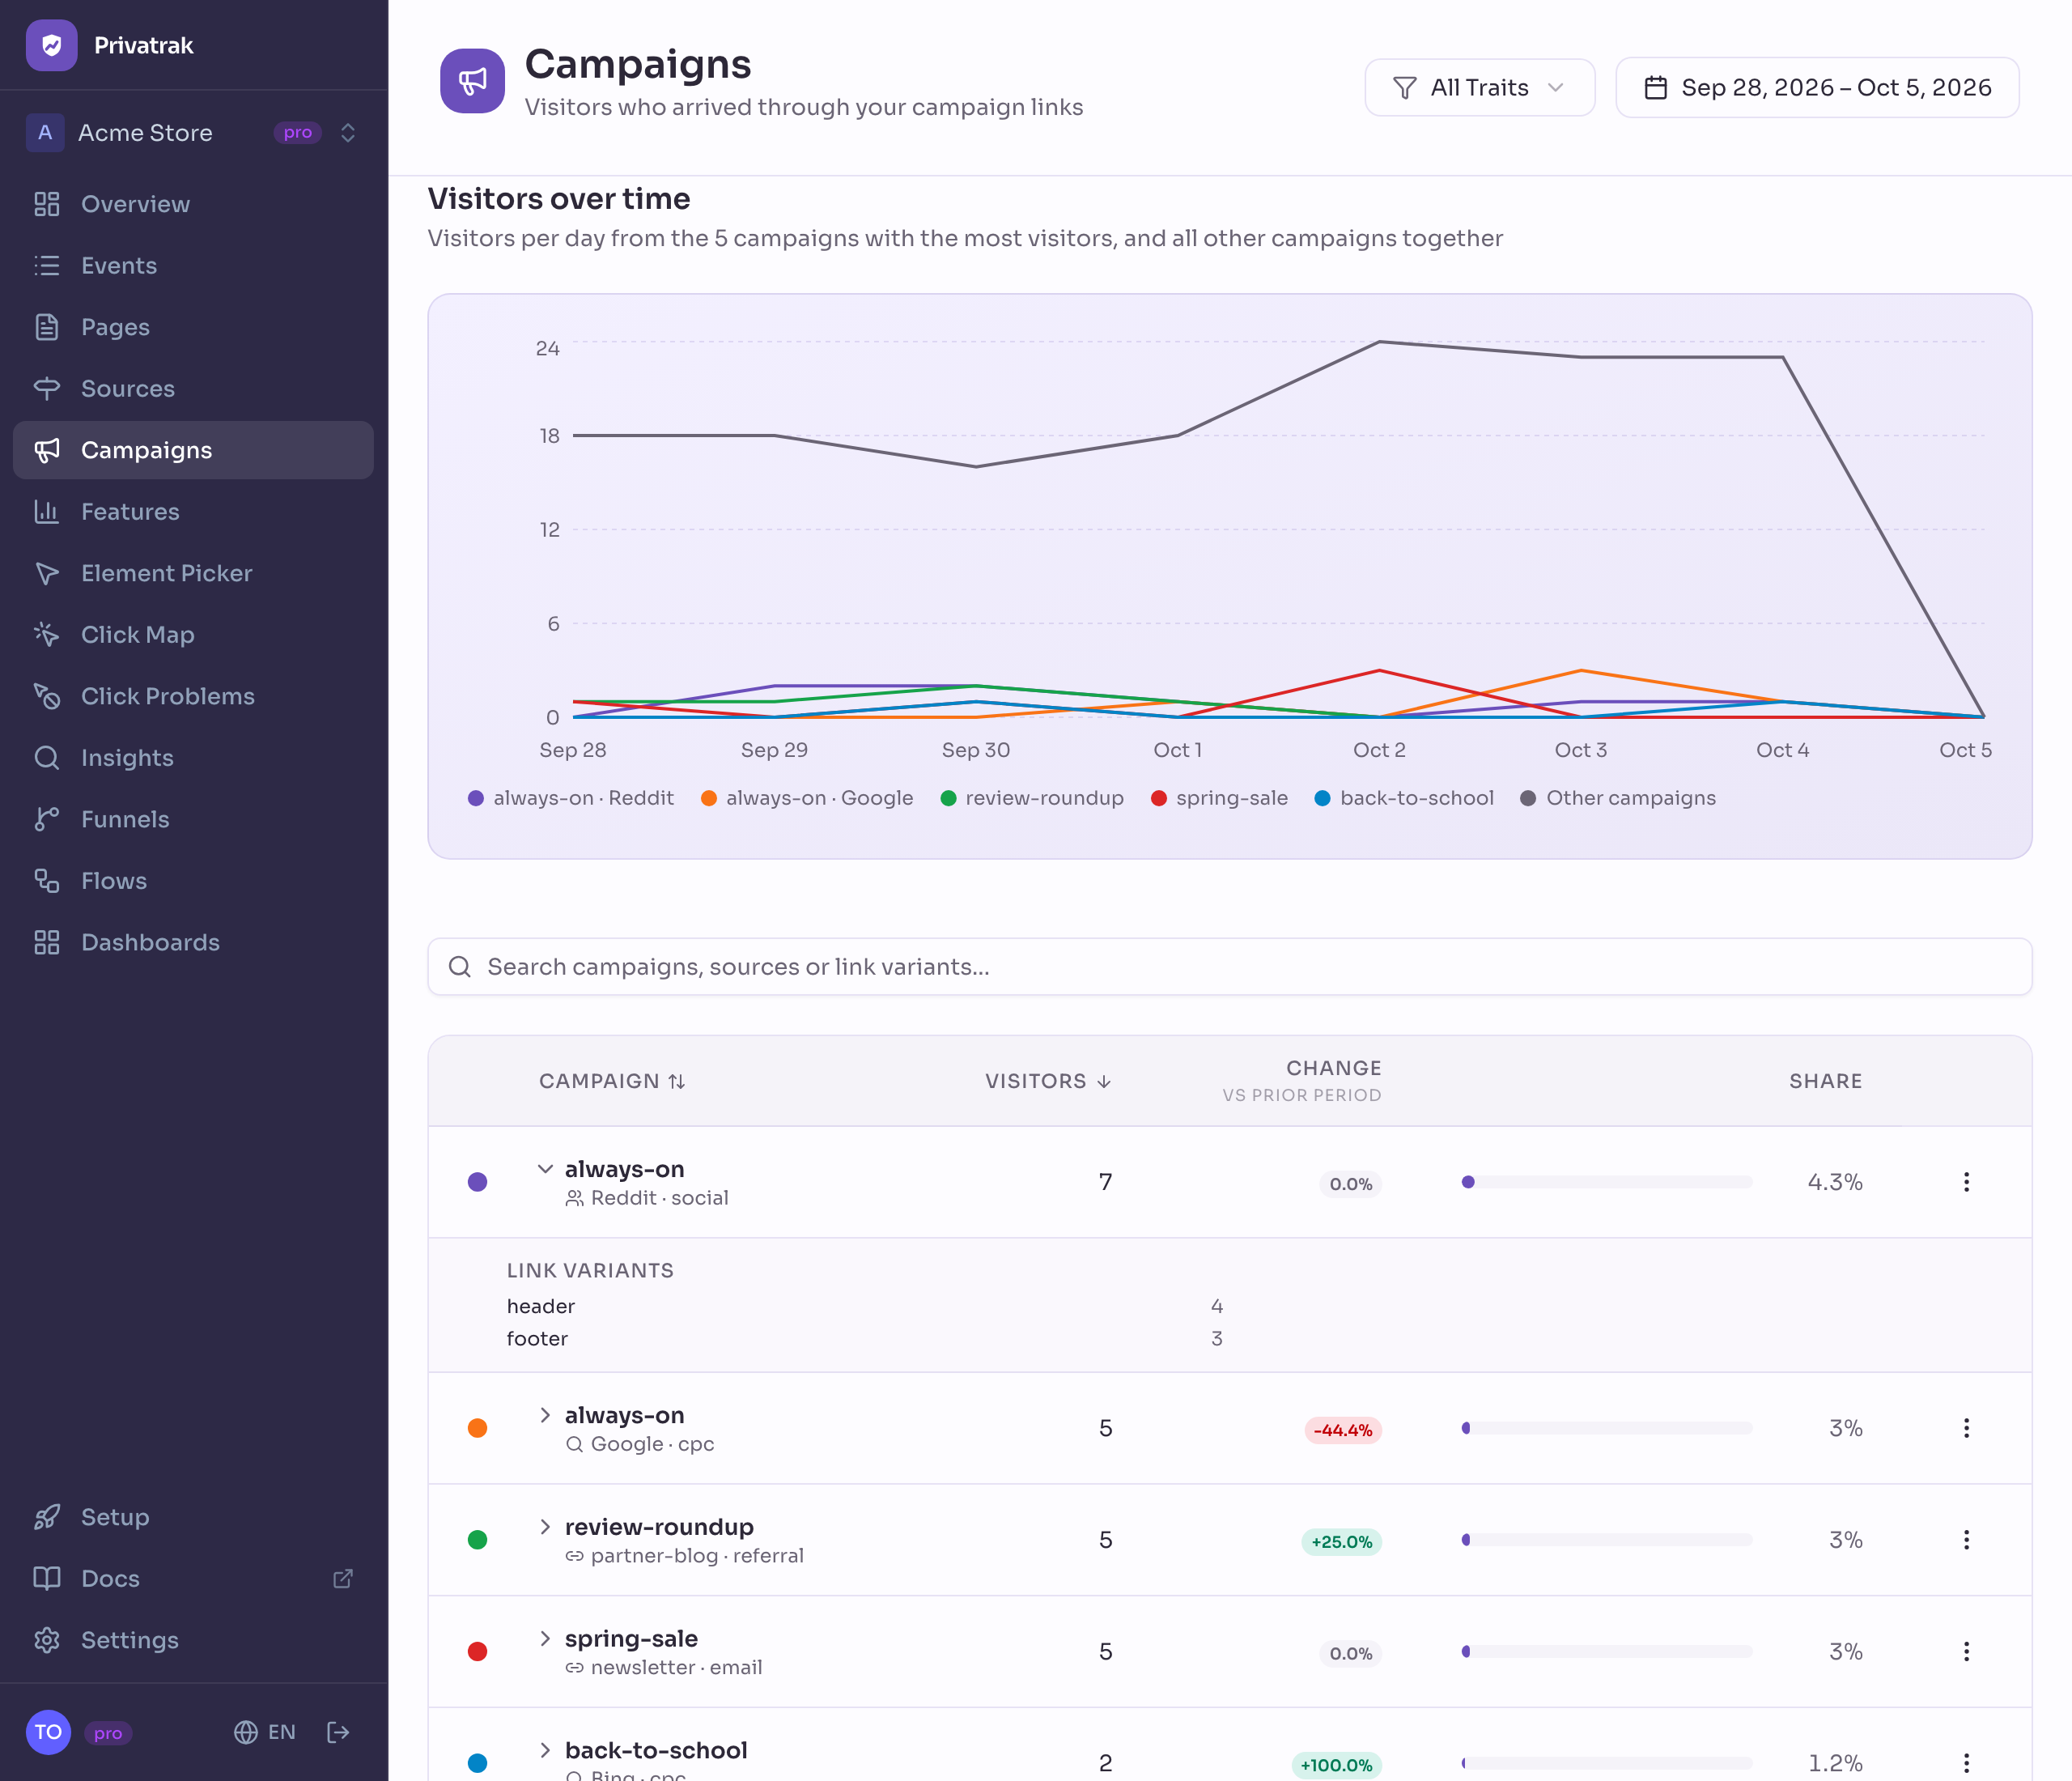Click the Oct 2 axis label on the chart
This screenshot has height=1781, width=2072.
coord(1379,750)
